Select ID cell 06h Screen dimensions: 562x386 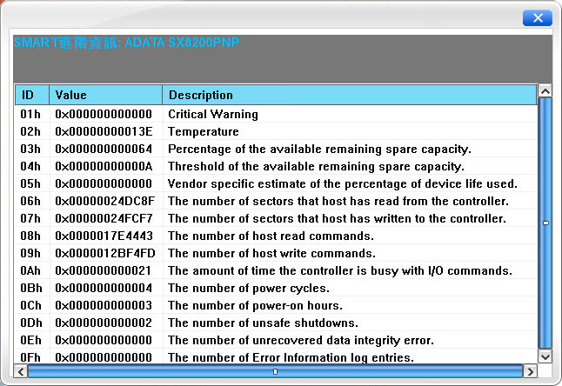coord(30,201)
